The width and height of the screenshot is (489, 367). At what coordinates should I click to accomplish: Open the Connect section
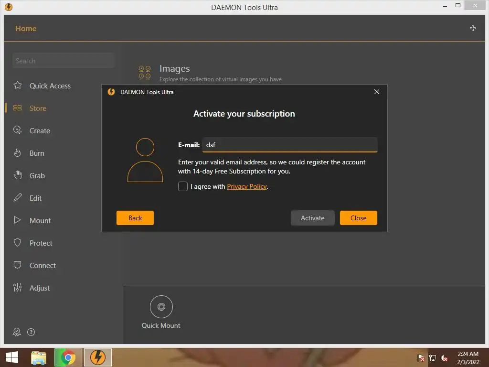click(43, 266)
